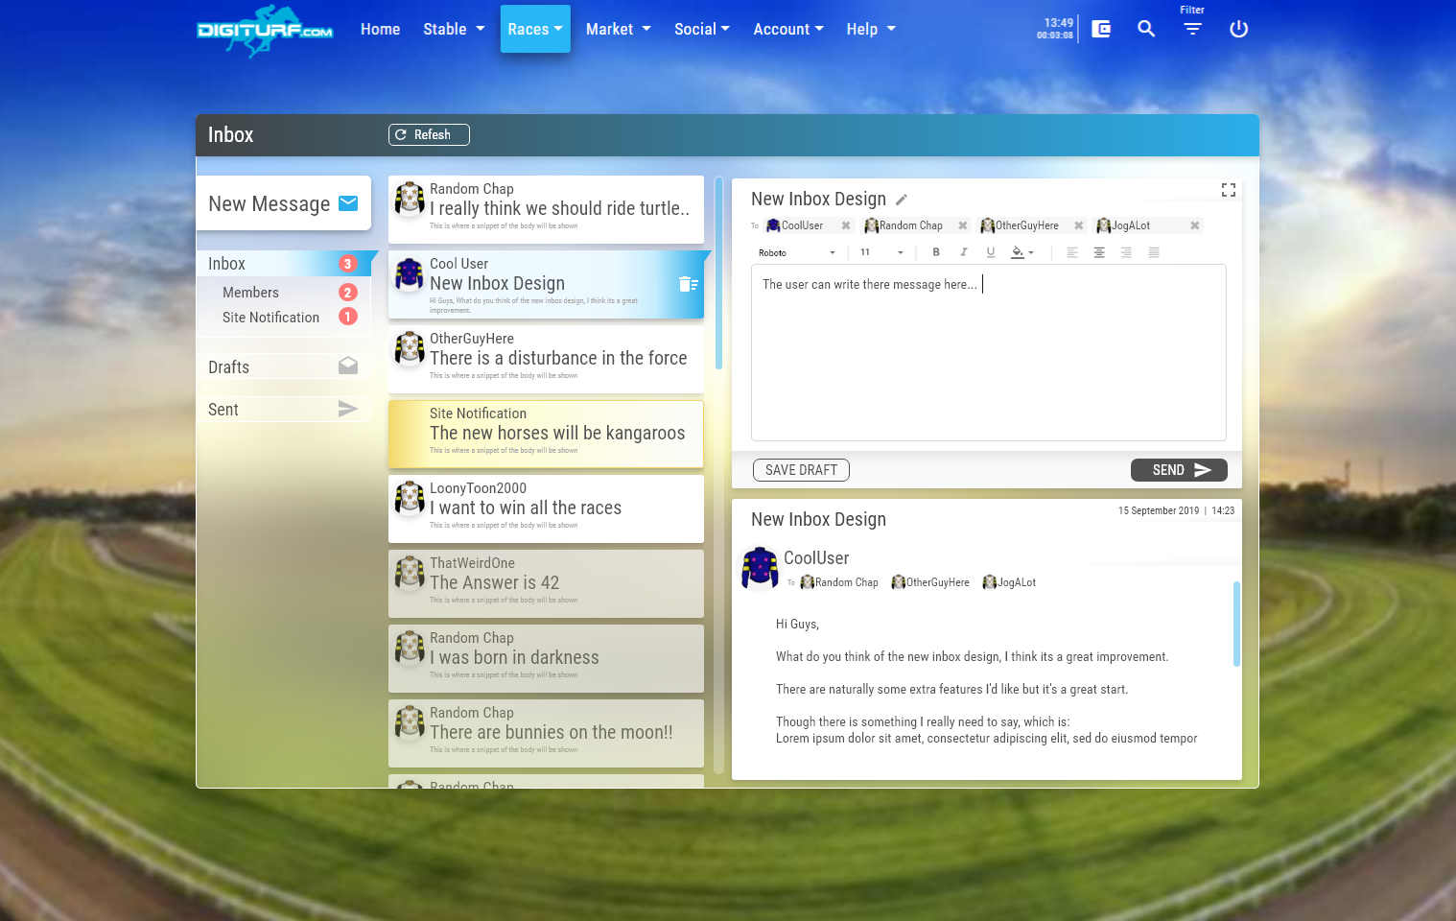Viewport: 1456px width, 921px height.
Task: Toggle bold formatting
Action: click(936, 252)
